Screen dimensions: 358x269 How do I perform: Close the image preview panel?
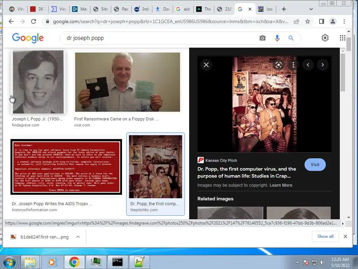tap(206, 65)
